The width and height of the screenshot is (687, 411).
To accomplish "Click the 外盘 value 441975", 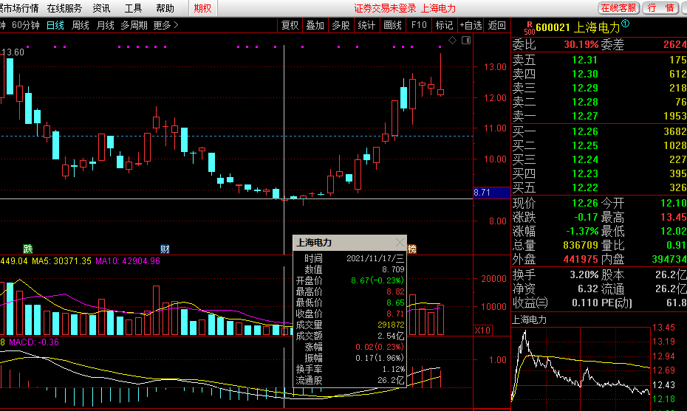I will click(581, 259).
